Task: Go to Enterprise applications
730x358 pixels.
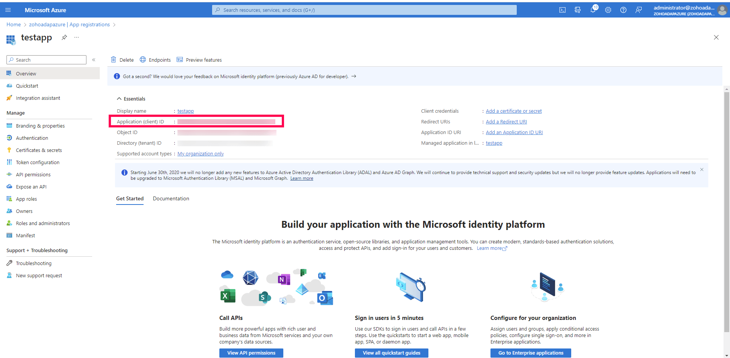Action: (x=530, y=353)
